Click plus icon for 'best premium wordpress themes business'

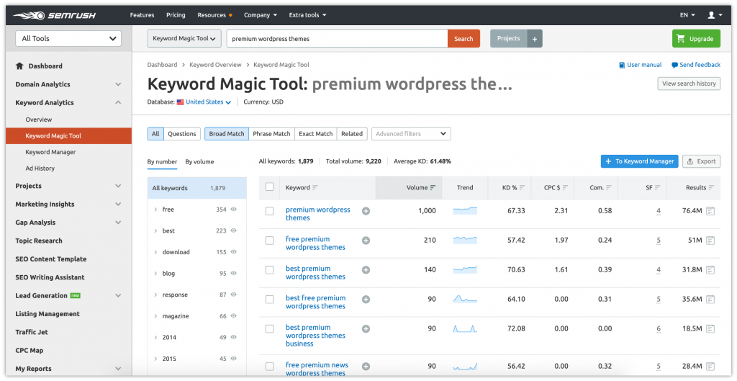366,329
